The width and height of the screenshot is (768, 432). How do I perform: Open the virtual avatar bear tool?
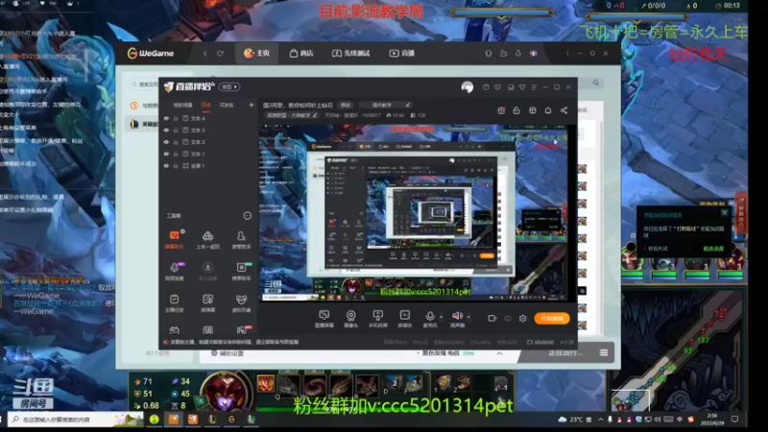241,300
